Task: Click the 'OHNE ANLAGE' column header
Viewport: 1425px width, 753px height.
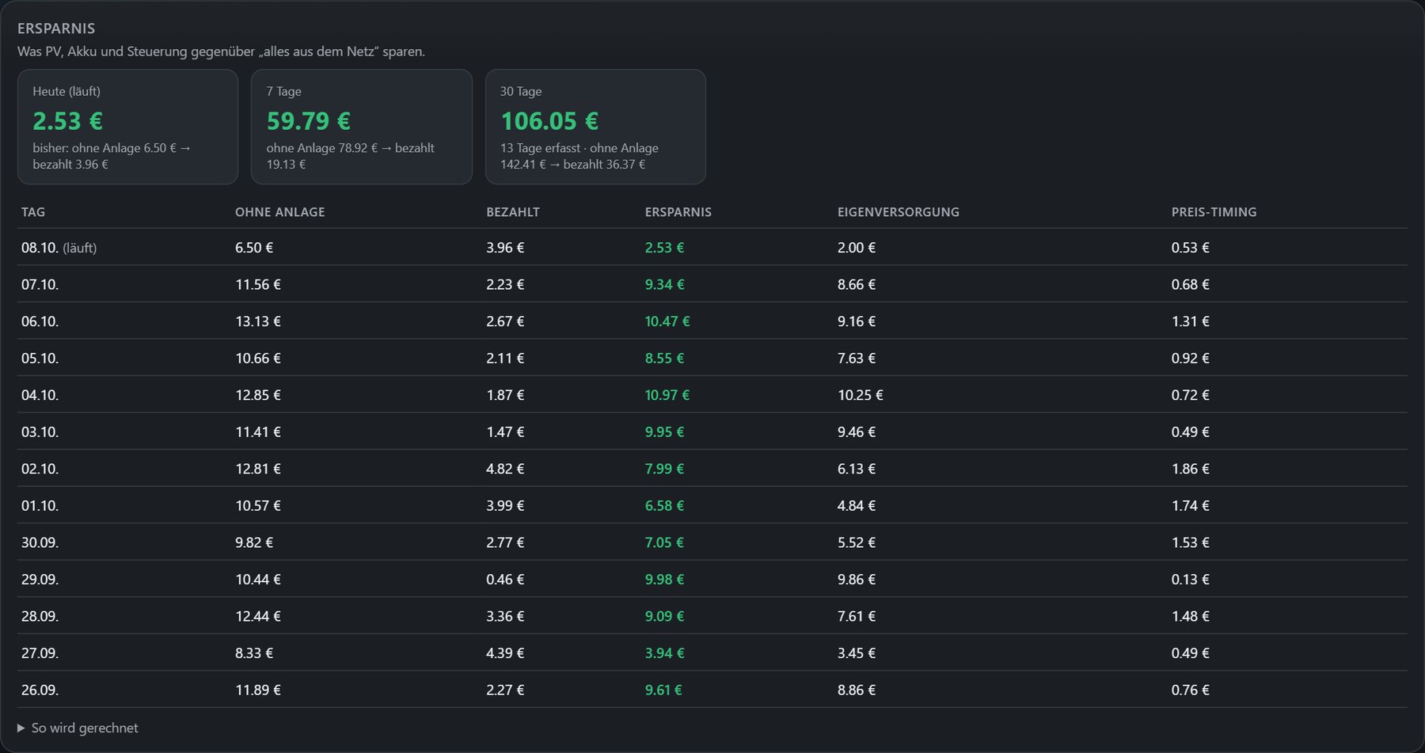Action: (280, 212)
